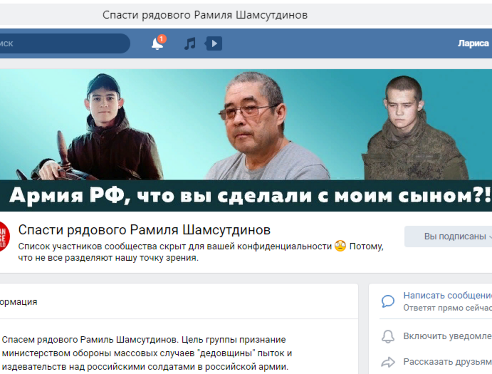Click the red notification counter badge

pos(162,39)
